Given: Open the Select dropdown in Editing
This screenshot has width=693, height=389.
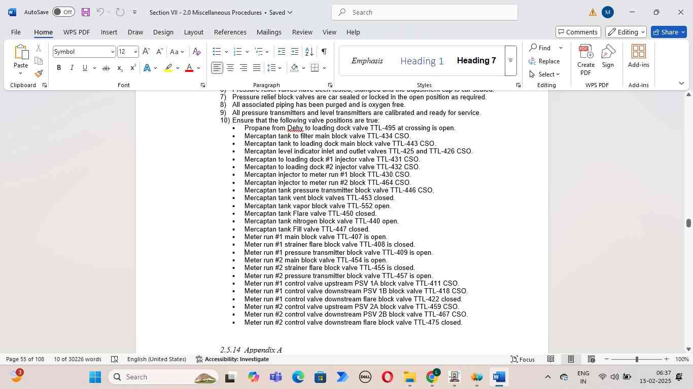Looking at the screenshot, I should (544, 74).
